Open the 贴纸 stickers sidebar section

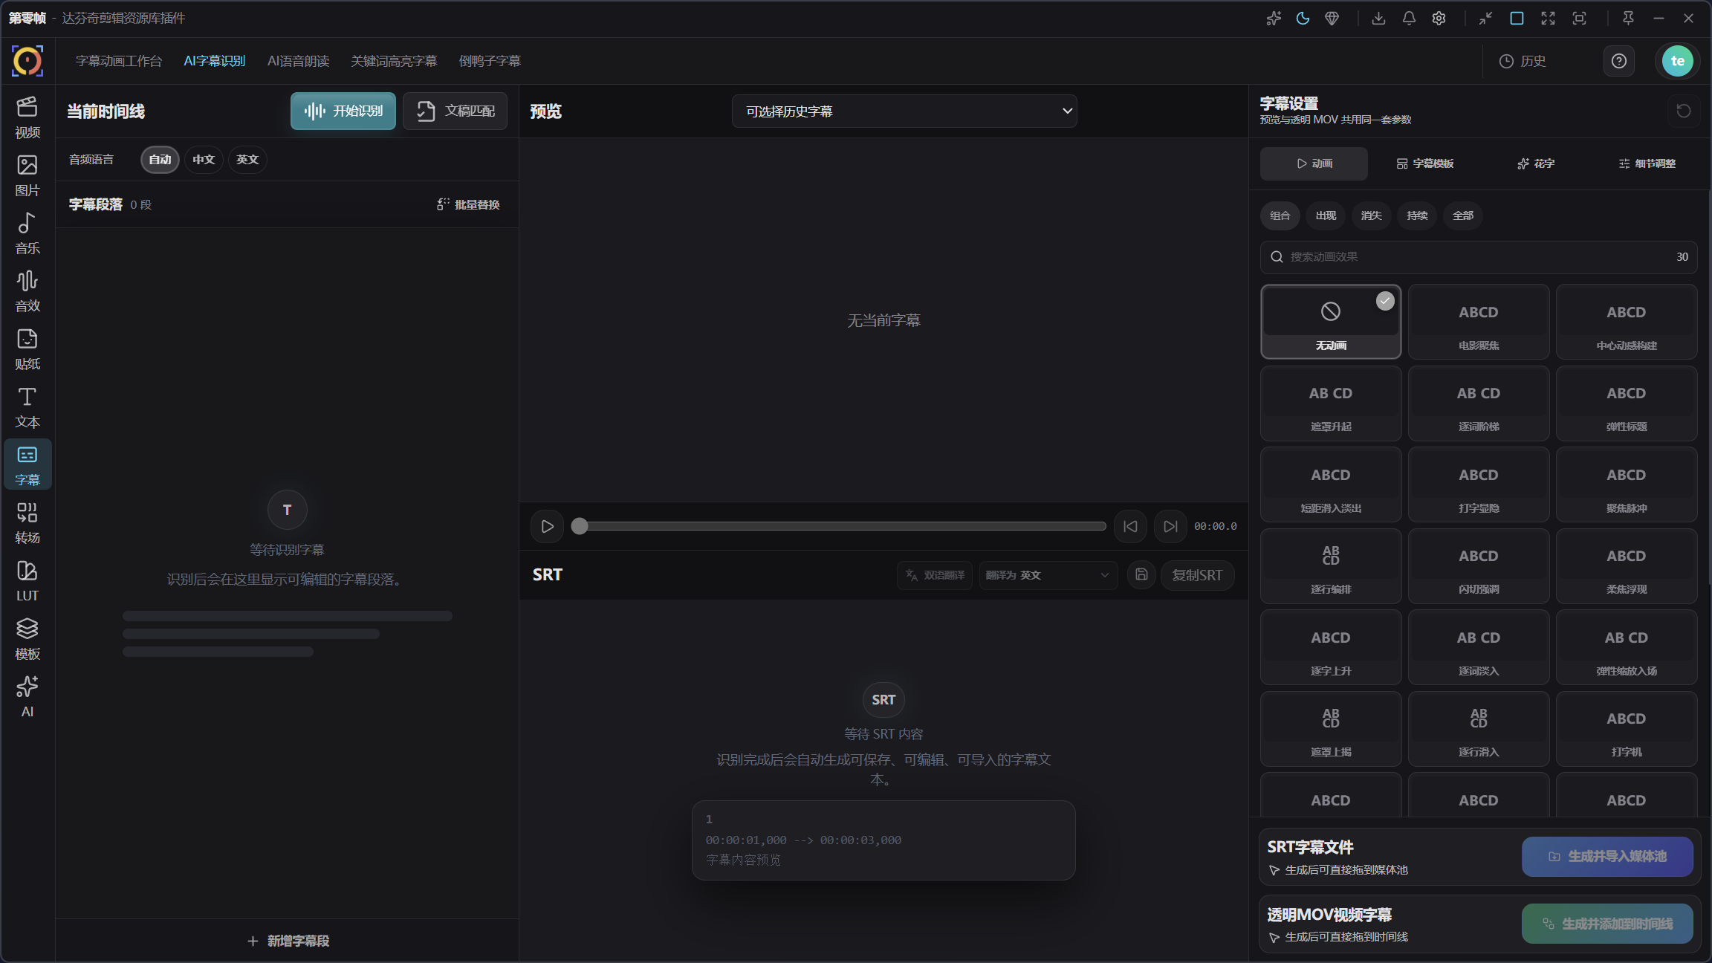tap(27, 349)
